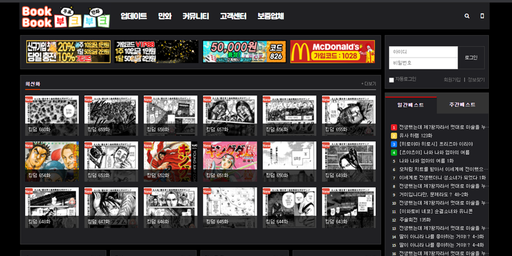
Task: Open 킹덤 645화 thumbnail
Action: point(230,207)
